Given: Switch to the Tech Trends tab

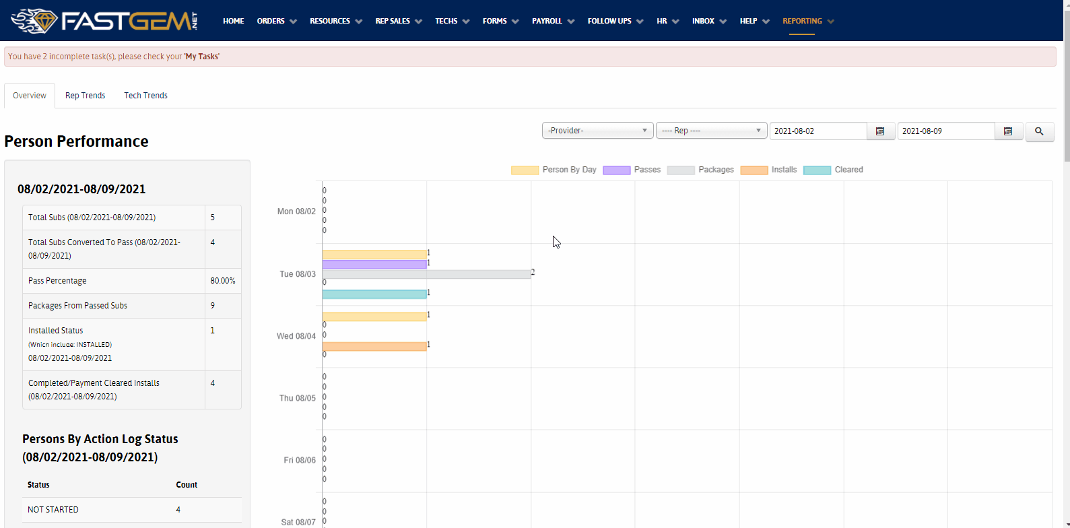Looking at the screenshot, I should pos(145,96).
